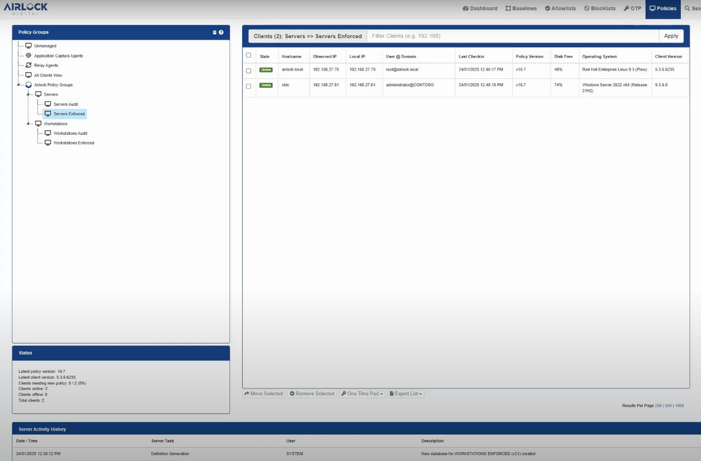This screenshot has height=461, width=701.
Task: Set results per page to 500
Action: (668, 406)
